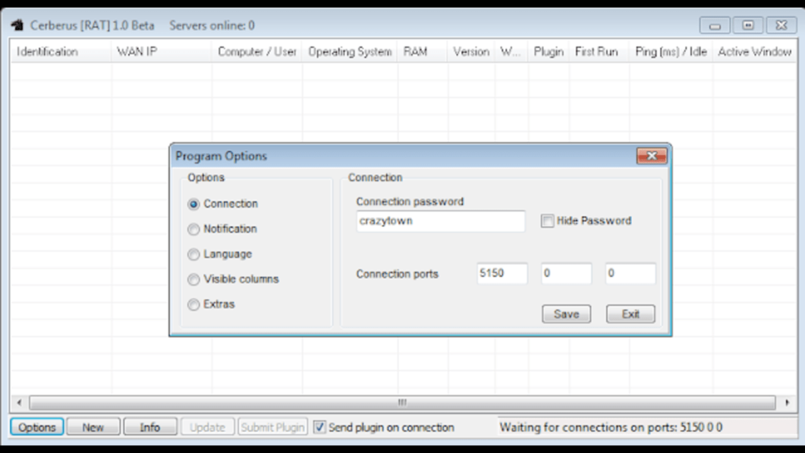Click the horizontal scrollbar right arrow
805x453 pixels.
click(787, 403)
